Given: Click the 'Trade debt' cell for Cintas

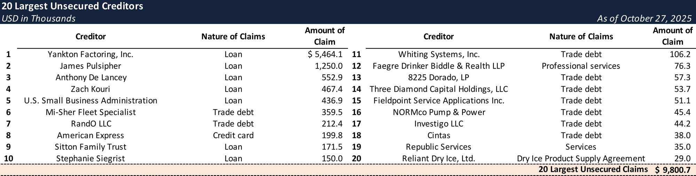Looking at the screenshot, I should click(581, 135).
